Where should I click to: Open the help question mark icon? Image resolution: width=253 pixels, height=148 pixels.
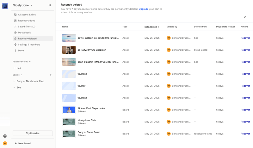(x=5, y=136)
